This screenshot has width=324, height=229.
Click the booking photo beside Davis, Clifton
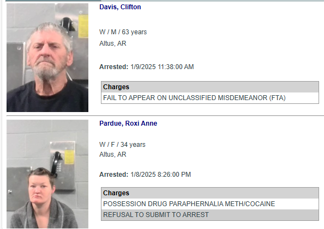(x=47, y=58)
